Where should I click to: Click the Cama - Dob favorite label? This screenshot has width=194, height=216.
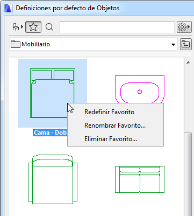(x=50, y=133)
